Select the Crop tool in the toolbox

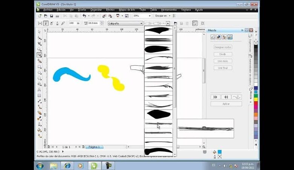pos(39,43)
